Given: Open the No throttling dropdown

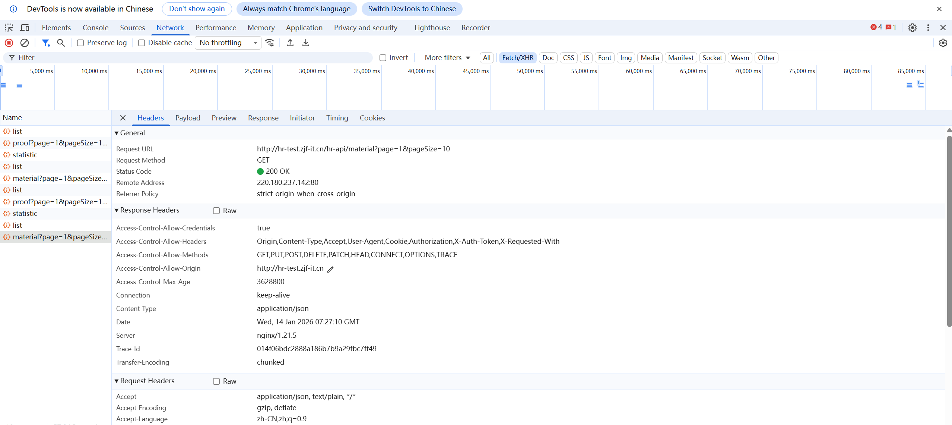Looking at the screenshot, I should point(228,43).
